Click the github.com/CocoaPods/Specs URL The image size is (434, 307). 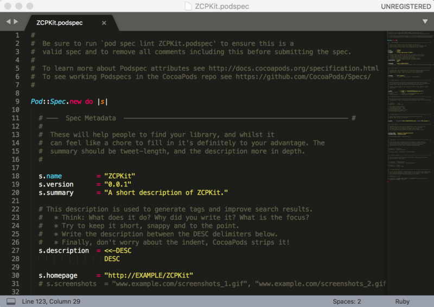303,76
